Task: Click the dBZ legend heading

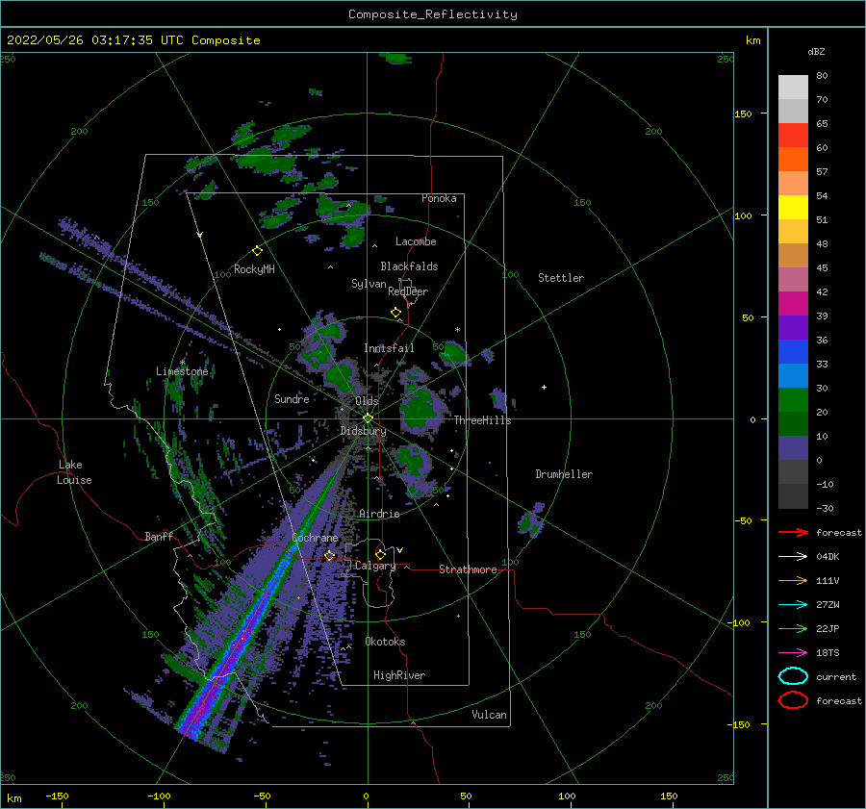Action: point(816,52)
